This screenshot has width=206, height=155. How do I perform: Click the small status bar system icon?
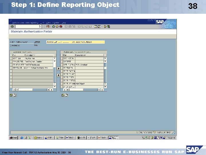tap(154, 132)
